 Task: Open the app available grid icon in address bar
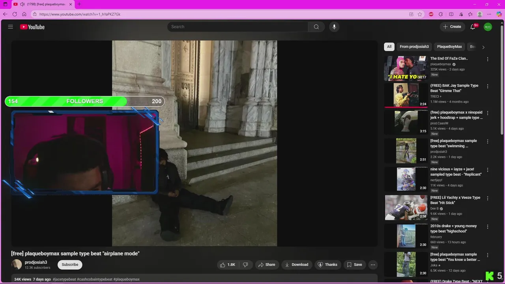(411, 14)
